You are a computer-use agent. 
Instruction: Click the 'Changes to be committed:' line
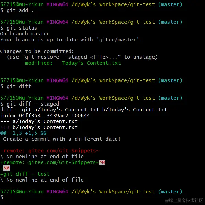click(37, 51)
